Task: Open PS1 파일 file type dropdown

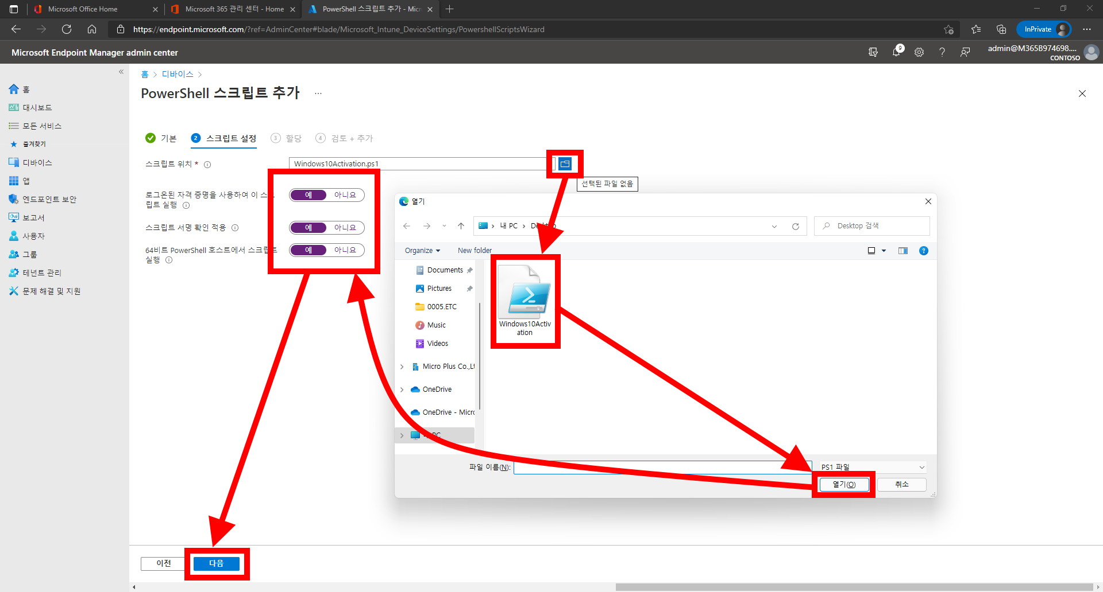Action: pos(873,467)
